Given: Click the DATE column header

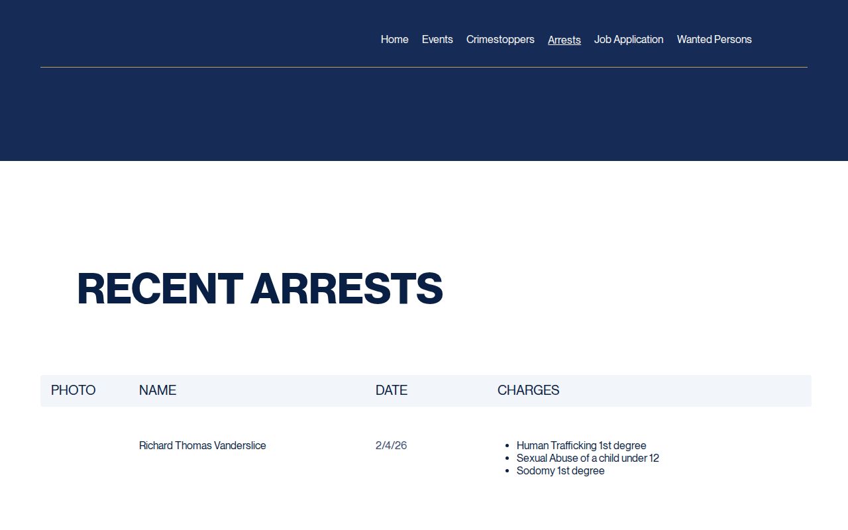Looking at the screenshot, I should [392, 390].
